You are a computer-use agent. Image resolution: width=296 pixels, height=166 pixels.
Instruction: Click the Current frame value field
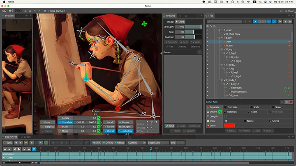142,143
